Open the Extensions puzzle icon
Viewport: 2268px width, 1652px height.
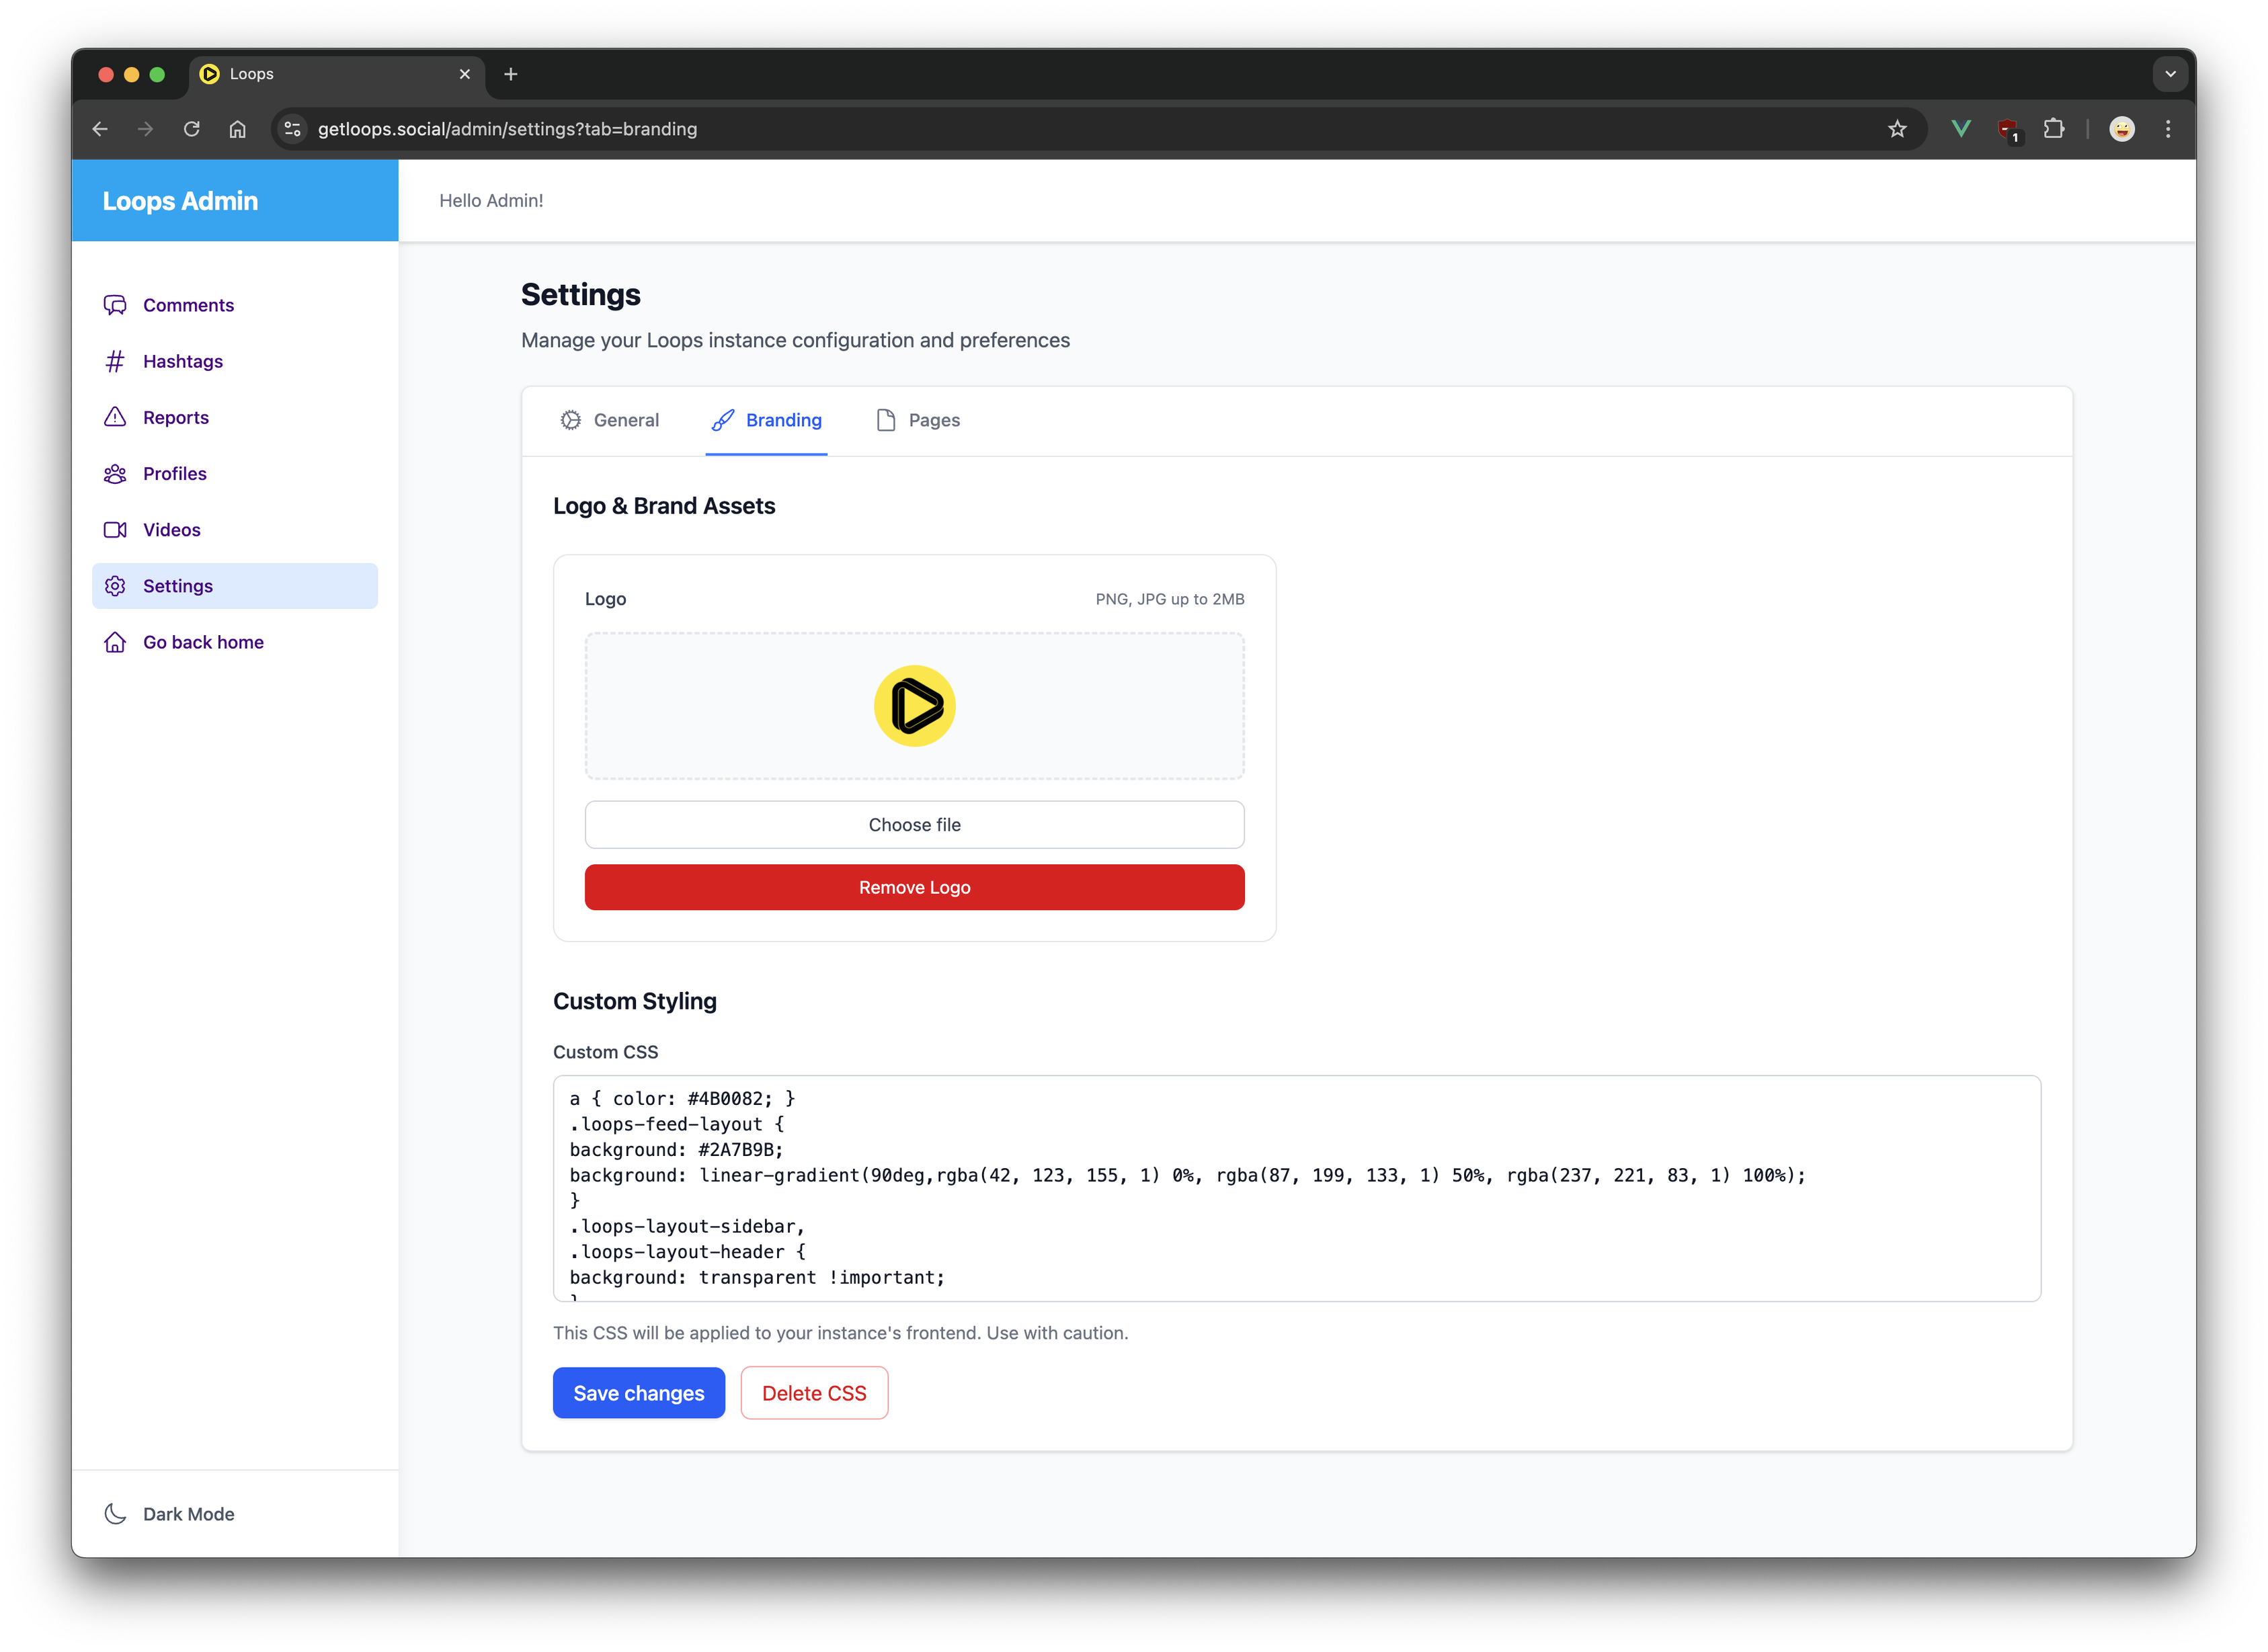[x=2053, y=129]
